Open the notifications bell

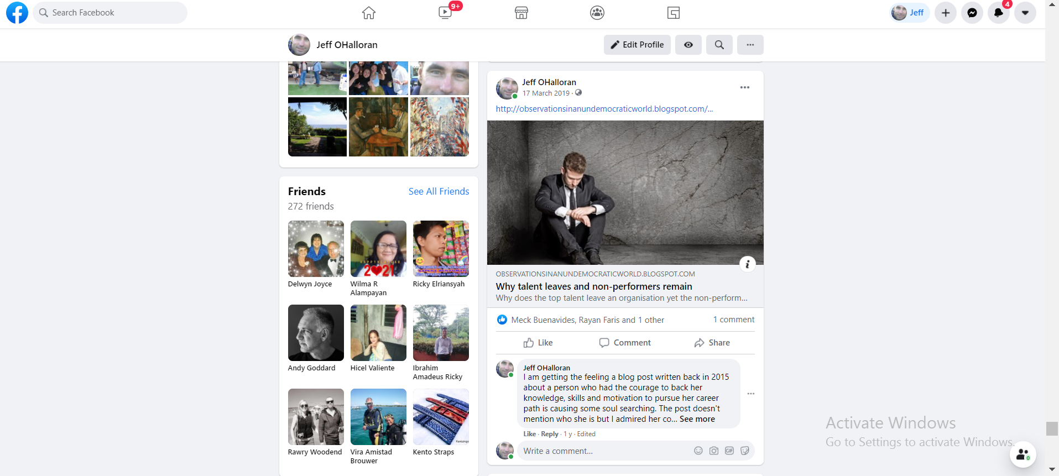(998, 13)
